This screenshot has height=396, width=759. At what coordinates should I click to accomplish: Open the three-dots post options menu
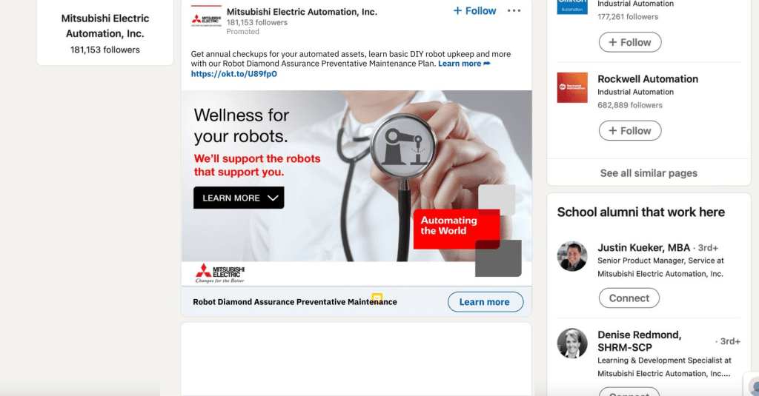pyautogui.click(x=514, y=10)
